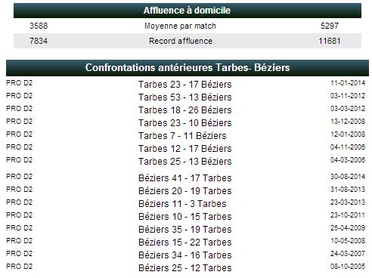Open the Béziers 34 - 16 Tarbes result
Screen dimensions: 372x278
coord(185,255)
